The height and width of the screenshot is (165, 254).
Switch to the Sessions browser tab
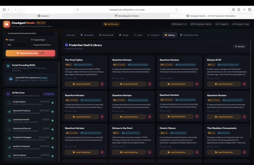click(x=43, y=16)
